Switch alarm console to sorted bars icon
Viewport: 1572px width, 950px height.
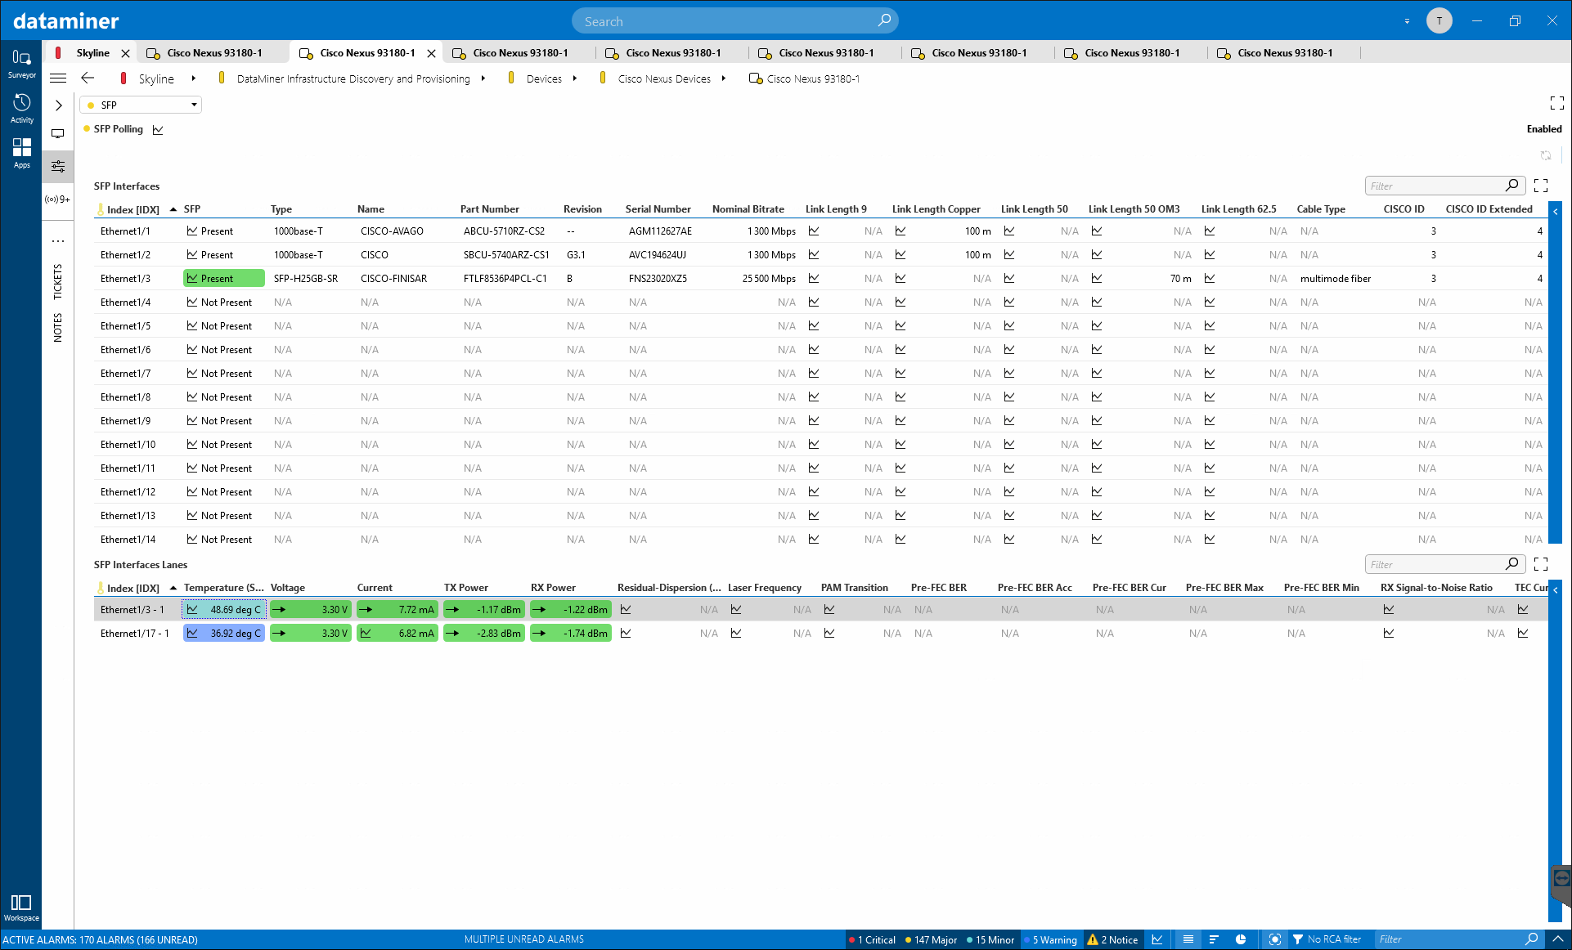tap(1214, 940)
